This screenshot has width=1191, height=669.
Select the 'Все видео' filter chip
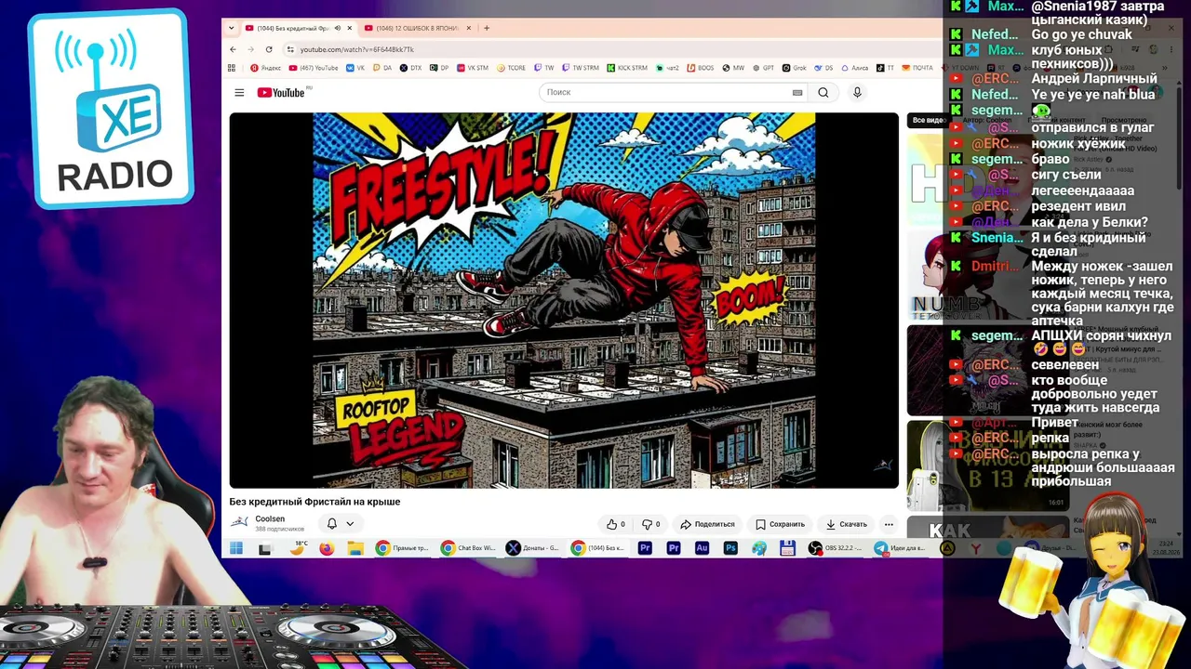pyautogui.click(x=927, y=120)
